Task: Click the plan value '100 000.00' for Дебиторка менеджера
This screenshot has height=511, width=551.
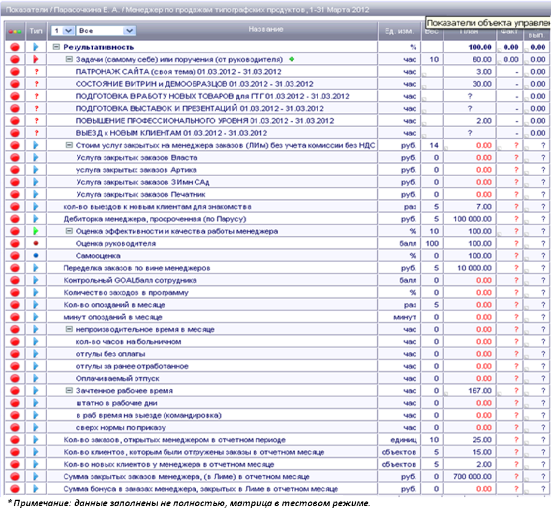Action: point(472,219)
